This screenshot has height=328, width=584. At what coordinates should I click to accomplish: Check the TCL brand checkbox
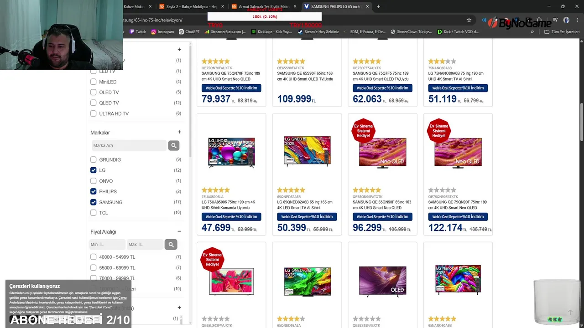coord(93,213)
